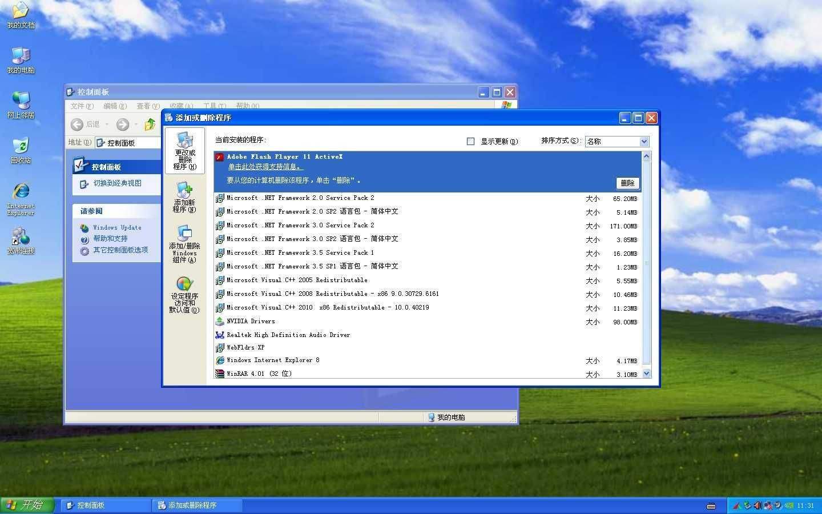
Task: Toggle 显示更新 checkbox
Action: click(x=470, y=142)
